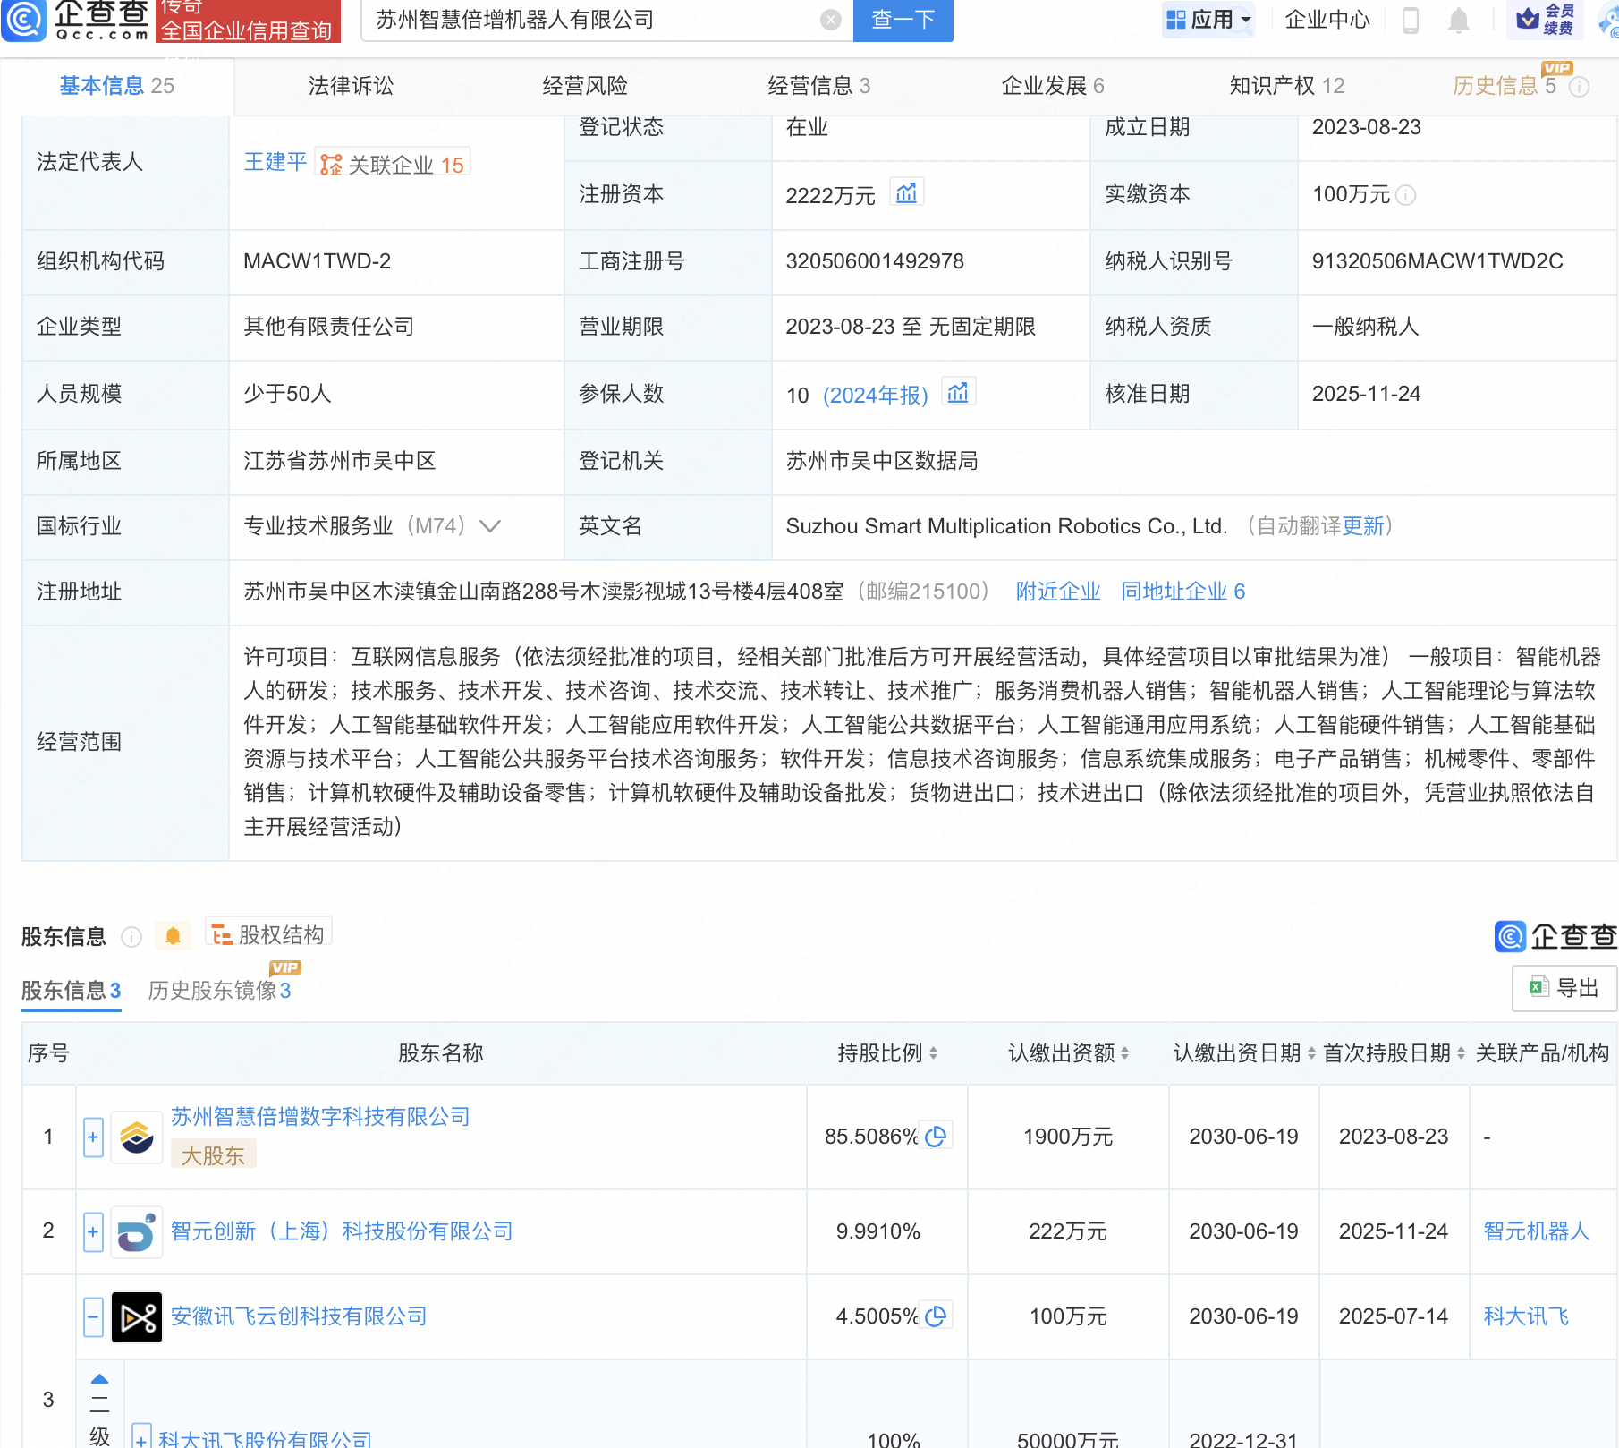Open the insured persons trend chart icon

[958, 393]
